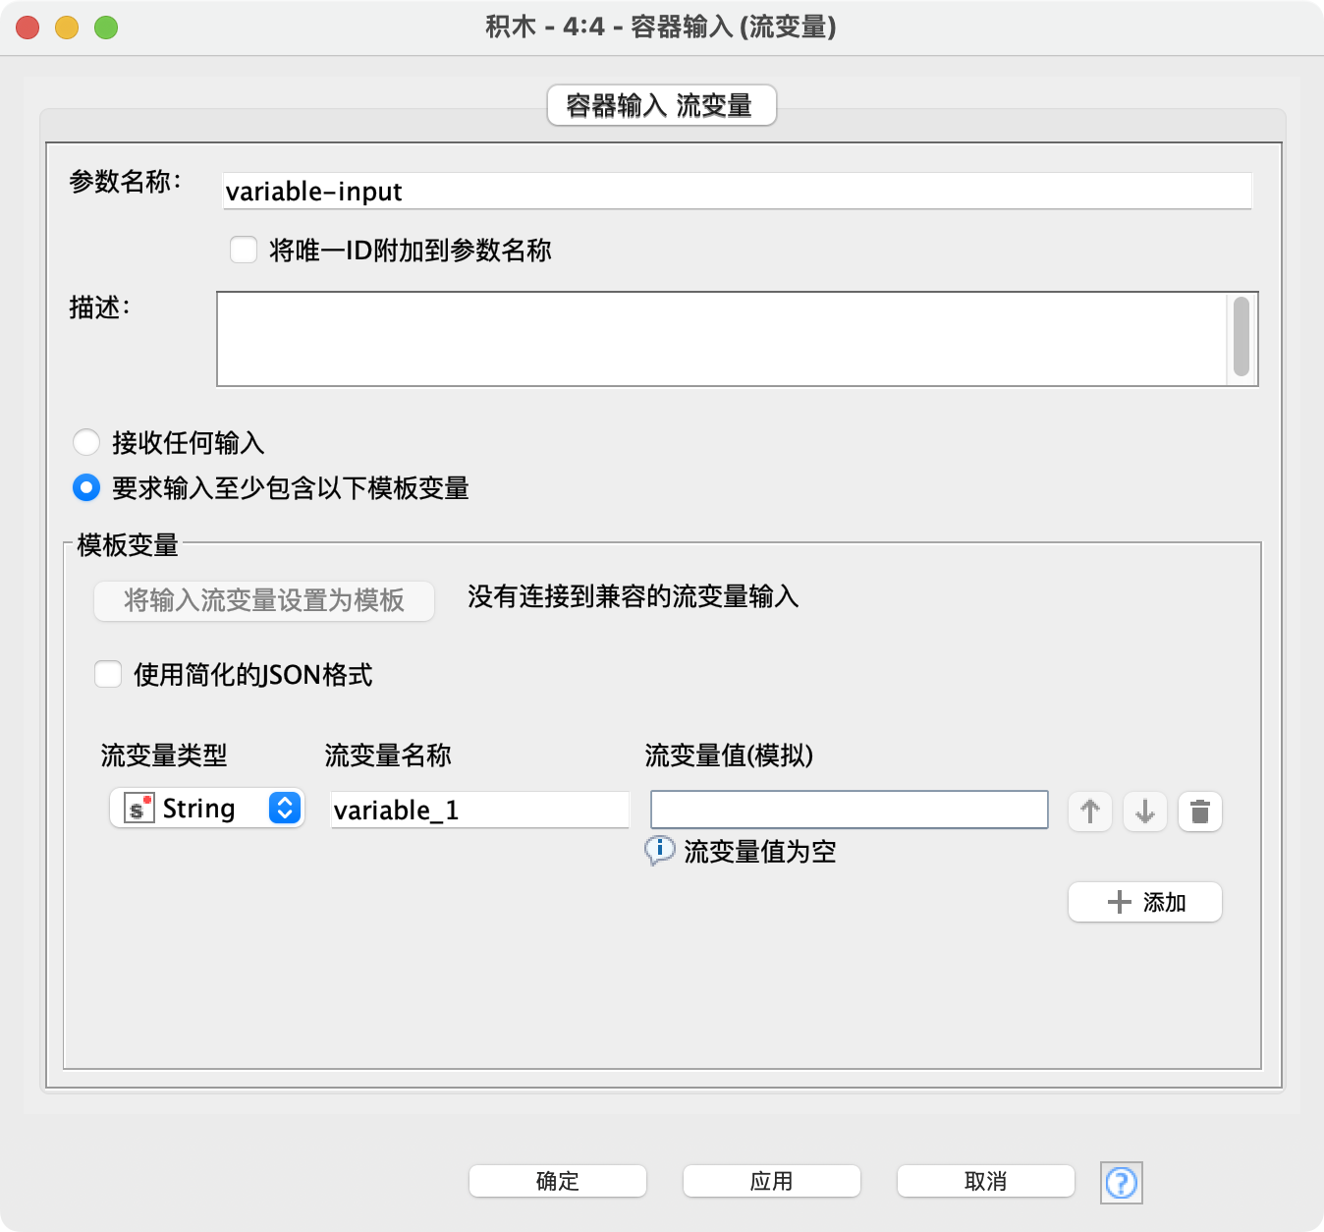Switch to 容器输入 流变量 tab

pos(661,105)
